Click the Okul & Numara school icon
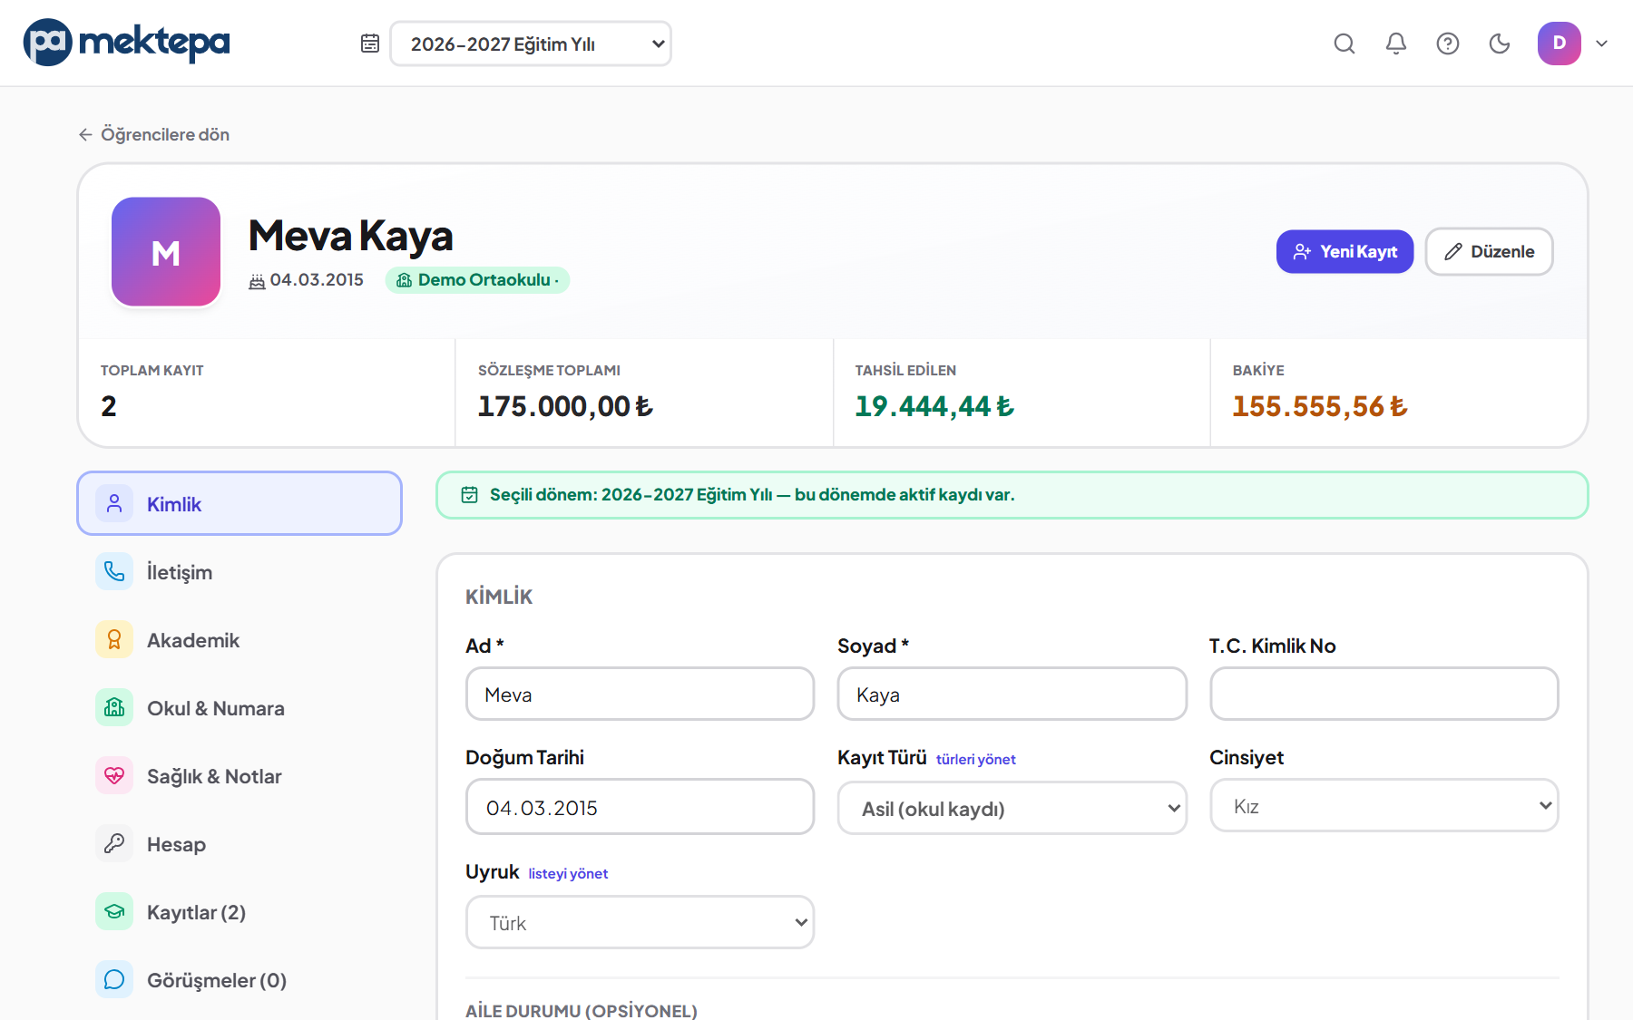This screenshot has height=1020, width=1633. click(114, 707)
